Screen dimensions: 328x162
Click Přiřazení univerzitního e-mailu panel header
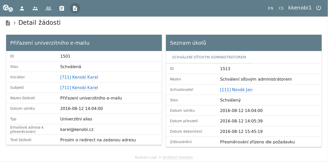pos(84,43)
